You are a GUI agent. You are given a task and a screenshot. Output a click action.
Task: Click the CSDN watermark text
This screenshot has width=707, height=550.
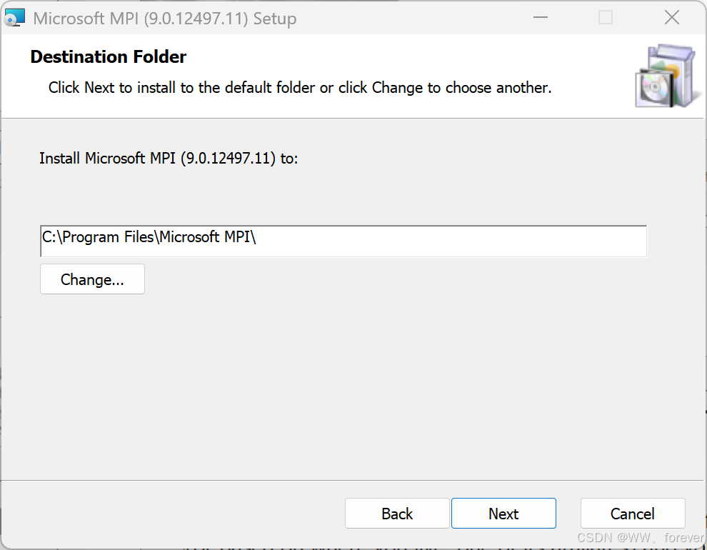639,537
